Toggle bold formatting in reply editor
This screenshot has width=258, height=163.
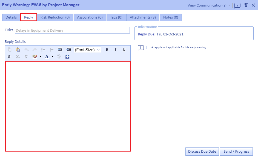click(107, 50)
